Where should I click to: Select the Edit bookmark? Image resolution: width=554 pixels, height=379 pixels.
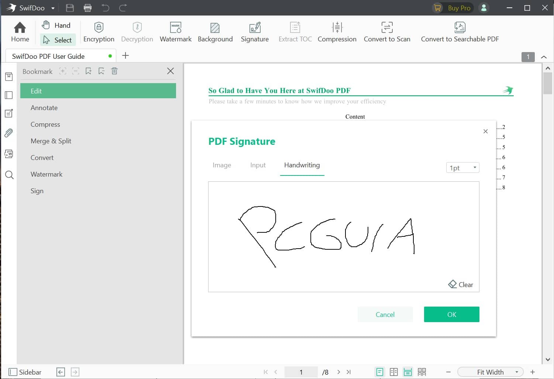[98, 91]
